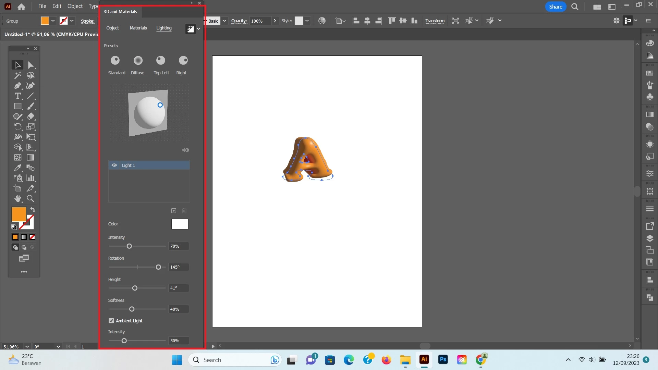This screenshot has width=658, height=370.
Task: Switch to the Materials tab
Action: pyautogui.click(x=138, y=28)
